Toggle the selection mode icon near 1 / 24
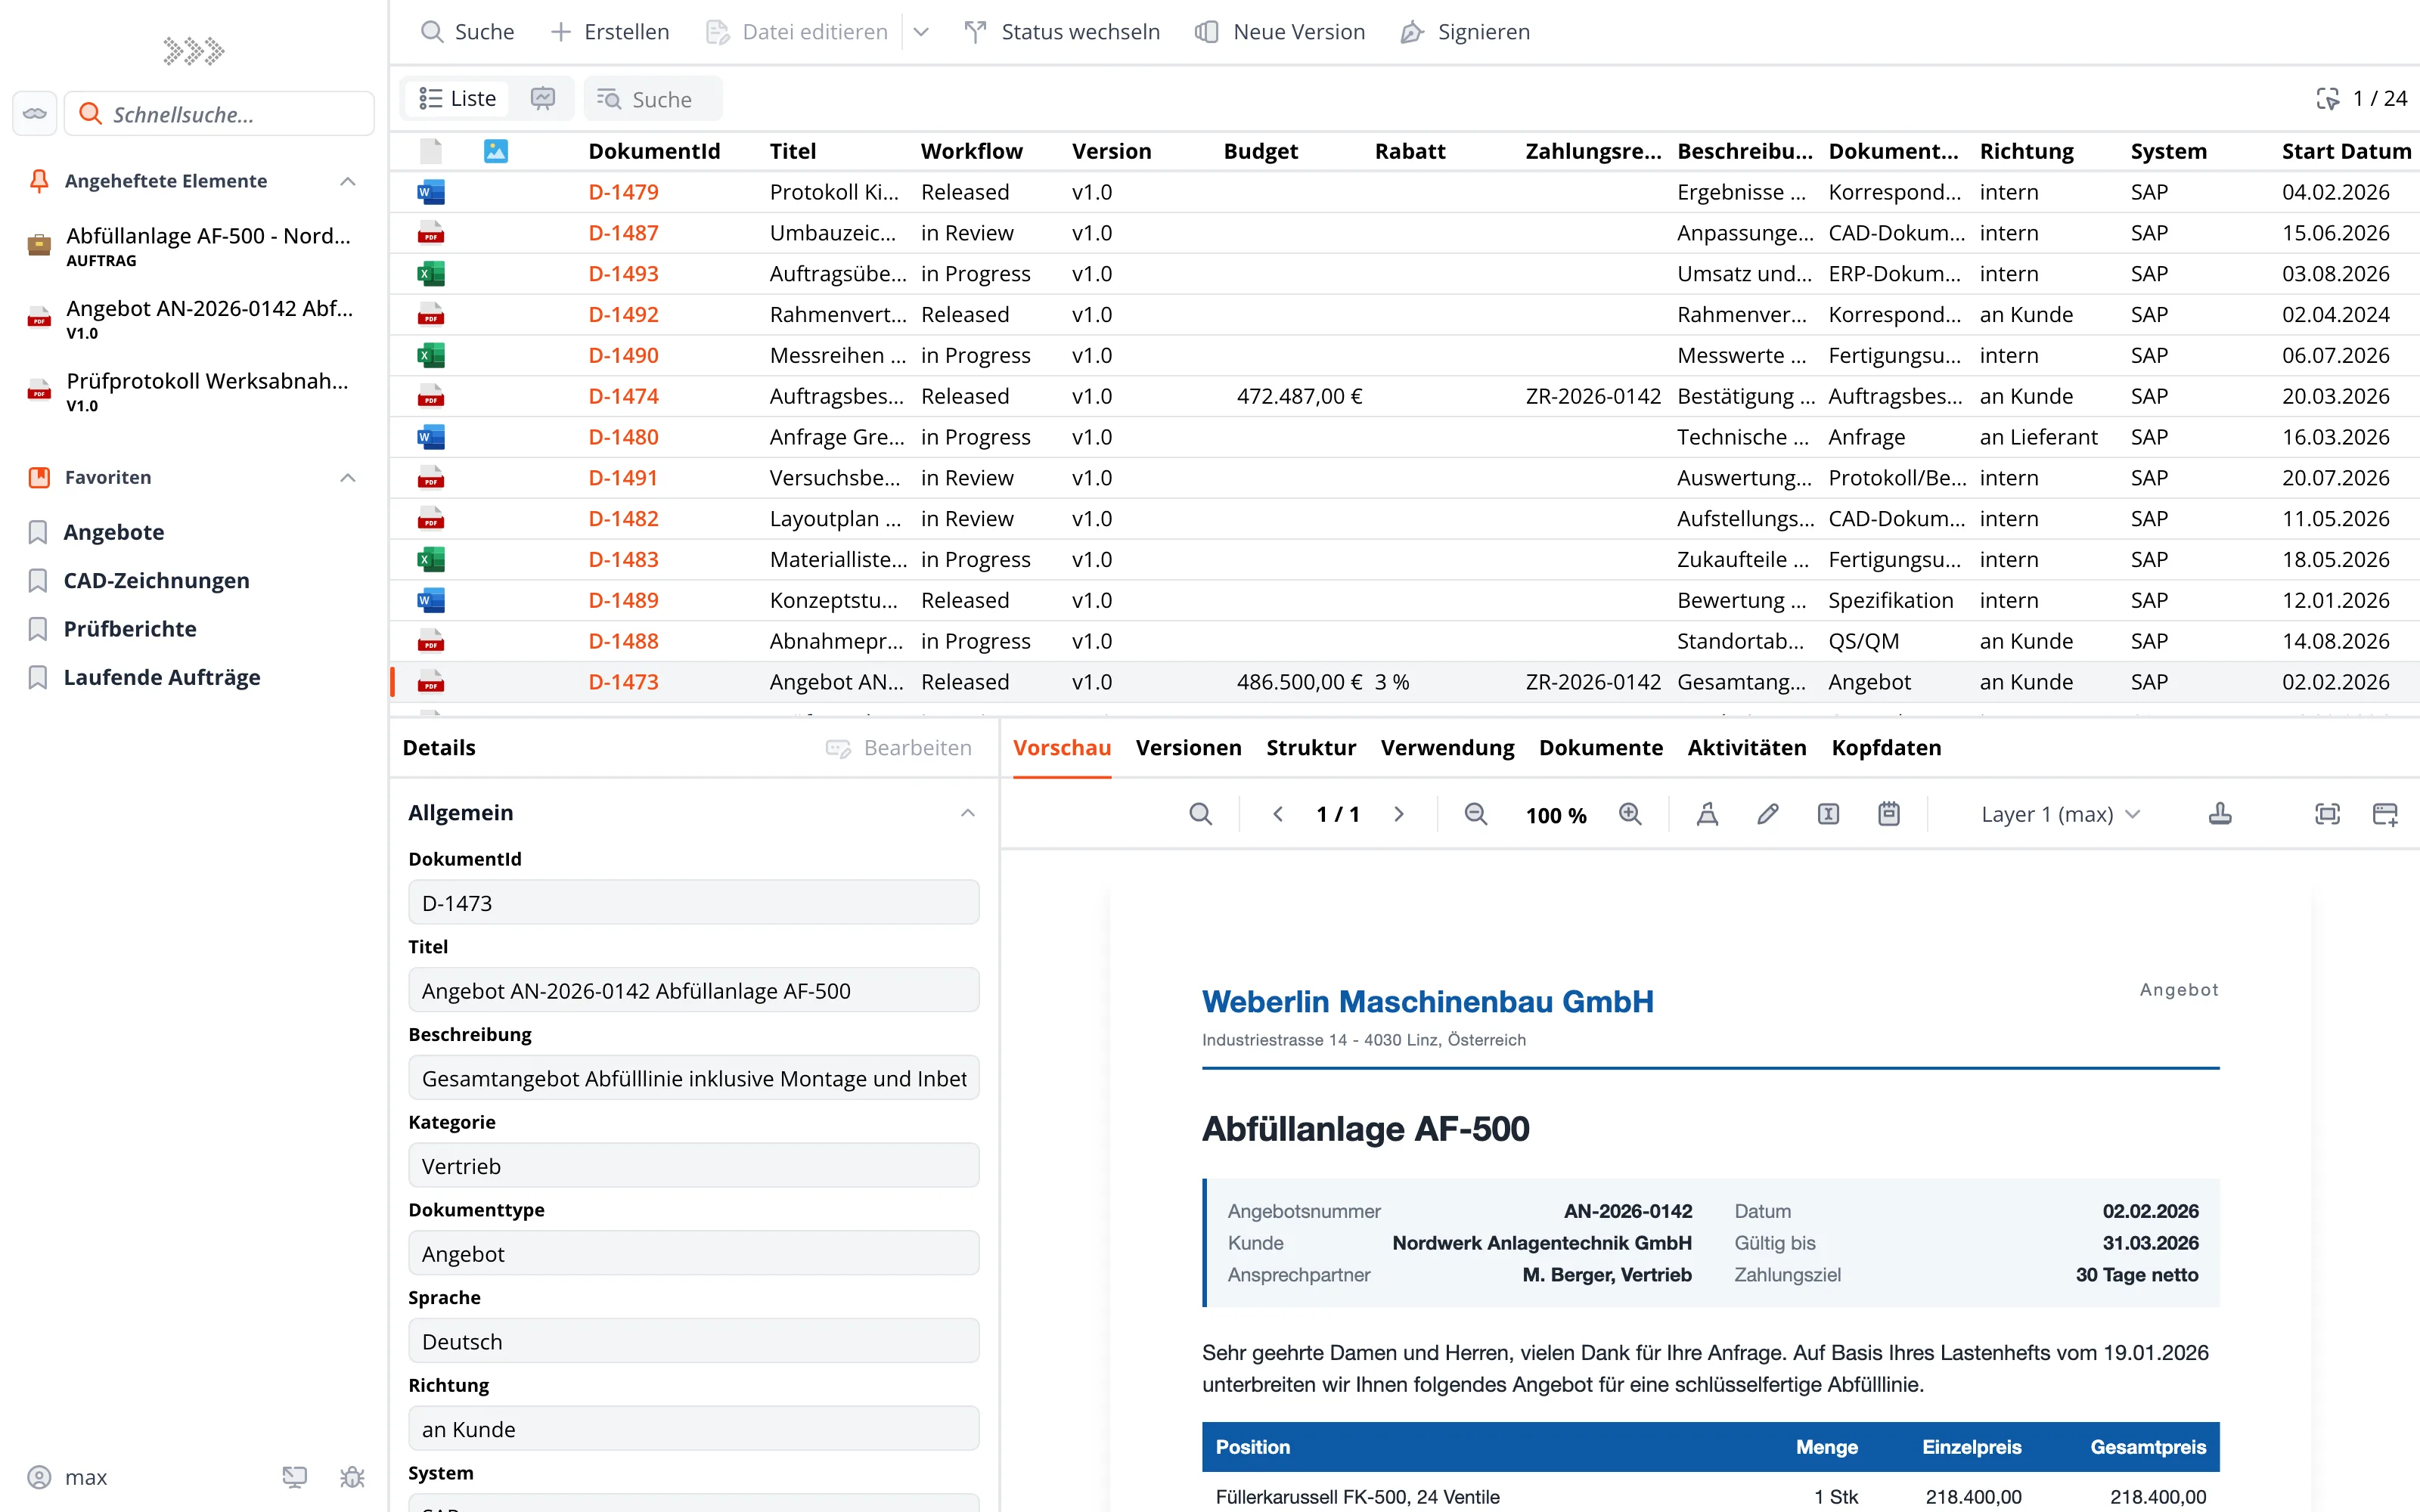The image size is (2420, 1512). [2327, 98]
